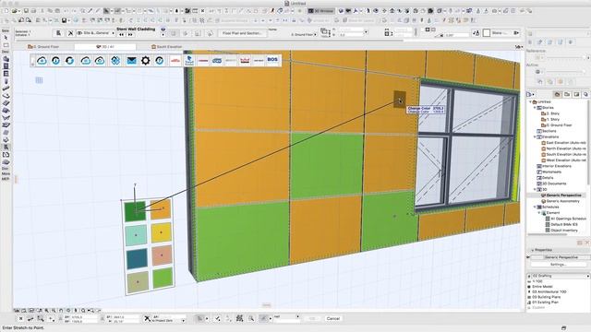Click the Settings... button in Properties

(x=558, y=265)
